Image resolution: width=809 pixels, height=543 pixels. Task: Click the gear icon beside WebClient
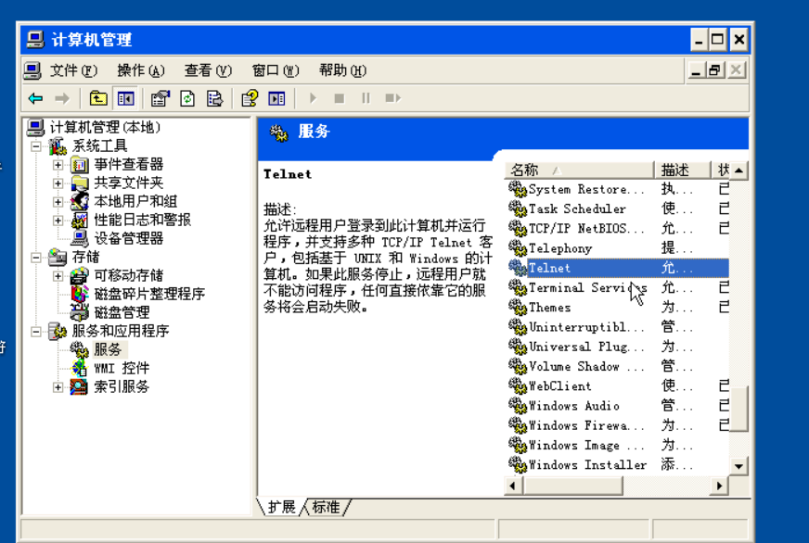pyautogui.click(x=517, y=385)
